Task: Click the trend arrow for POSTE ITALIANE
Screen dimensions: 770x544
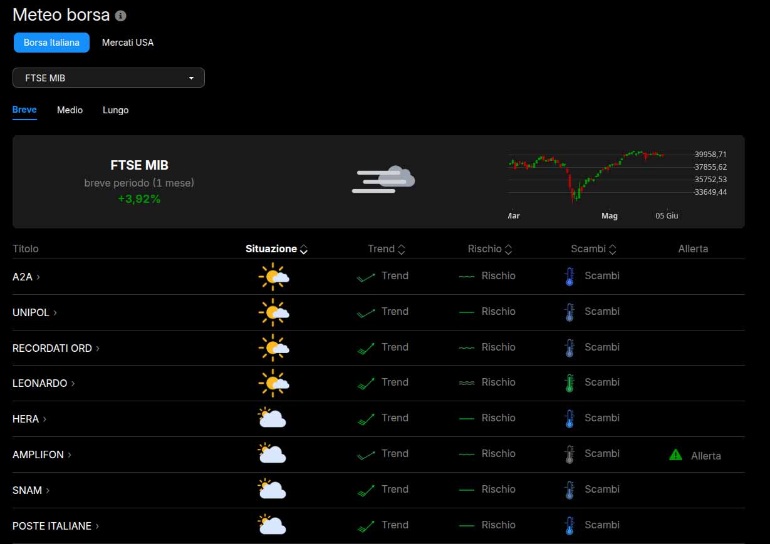Action: coord(366,526)
